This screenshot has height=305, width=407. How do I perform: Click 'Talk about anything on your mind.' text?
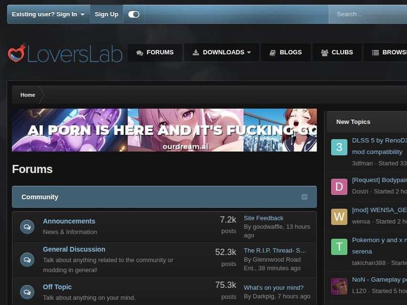[89, 298]
